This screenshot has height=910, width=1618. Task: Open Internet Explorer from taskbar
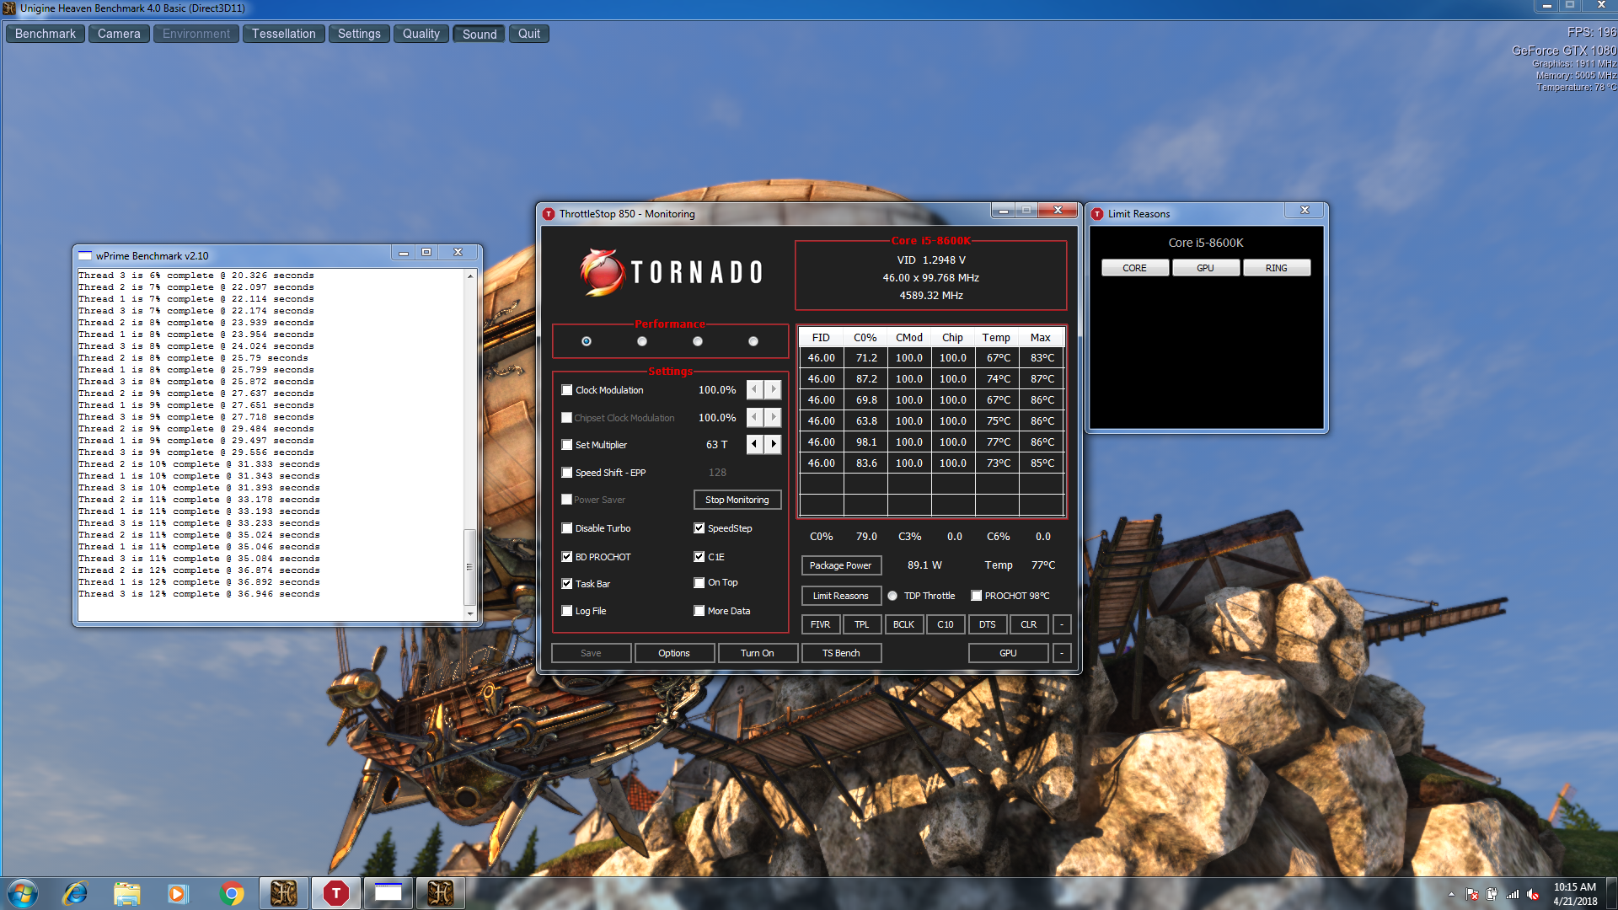pyautogui.click(x=76, y=893)
